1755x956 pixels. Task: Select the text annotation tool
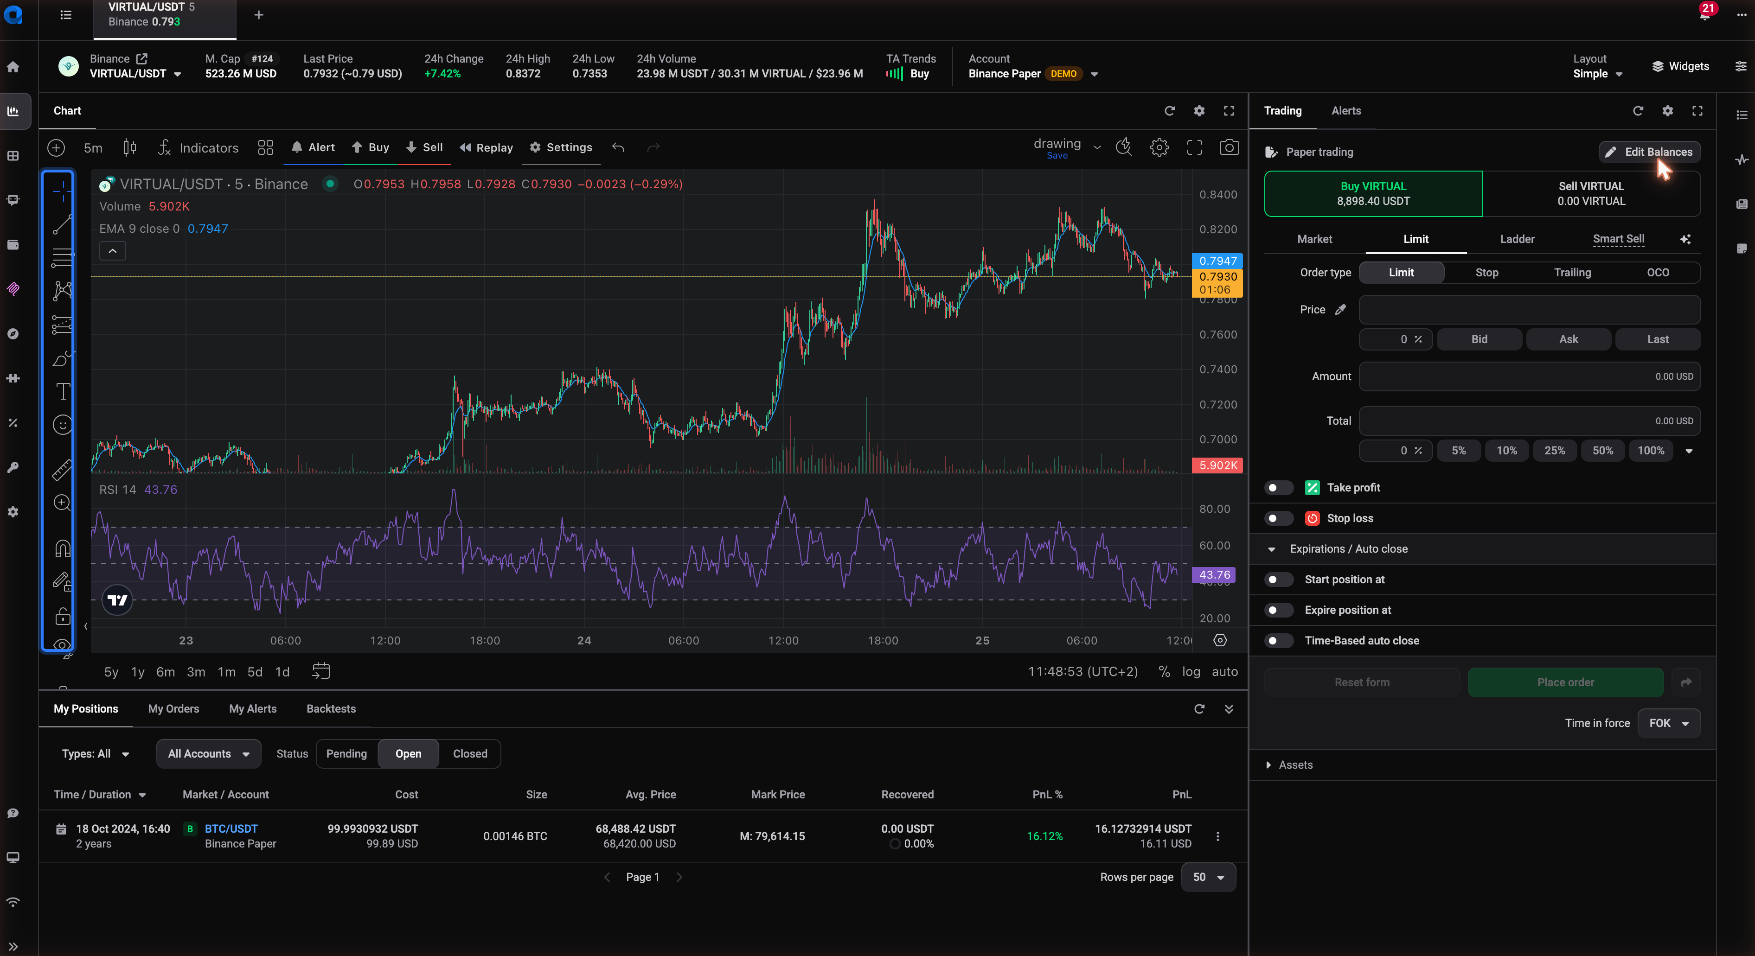(x=62, y=391)
